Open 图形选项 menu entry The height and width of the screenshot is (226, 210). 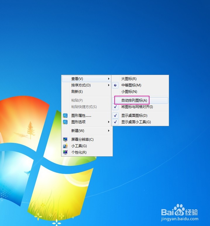87,122
